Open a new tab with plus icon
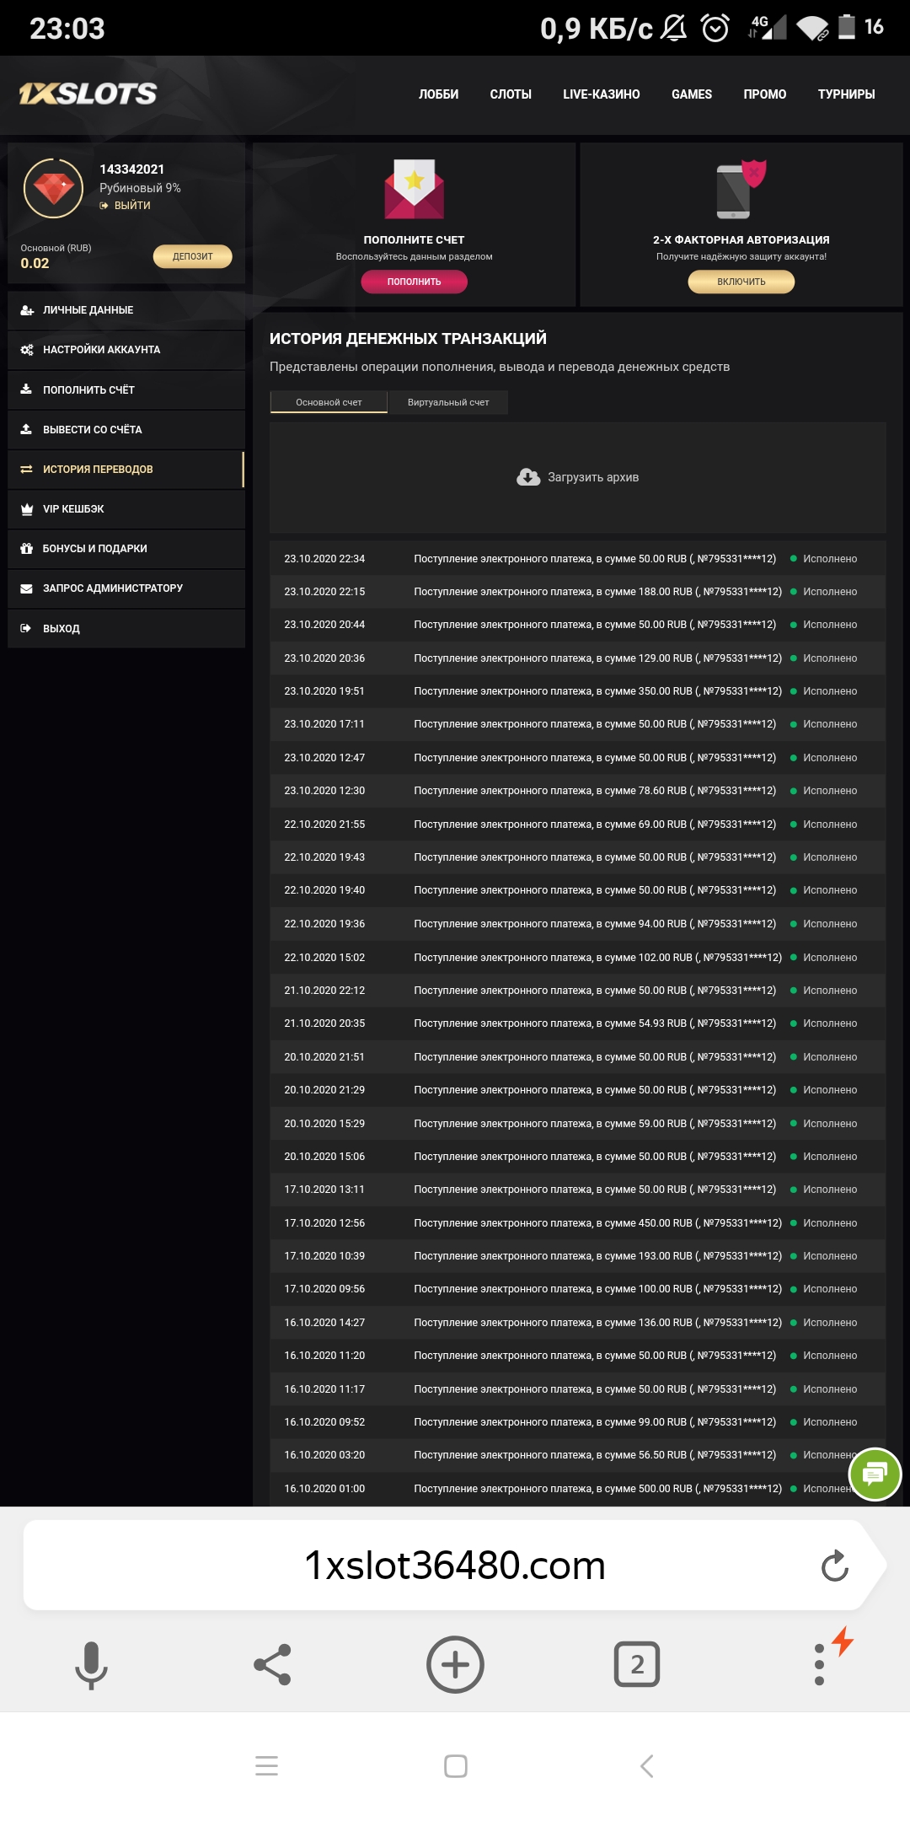Viewport: 910px width, 1821px height. [x=455, y=1664]
